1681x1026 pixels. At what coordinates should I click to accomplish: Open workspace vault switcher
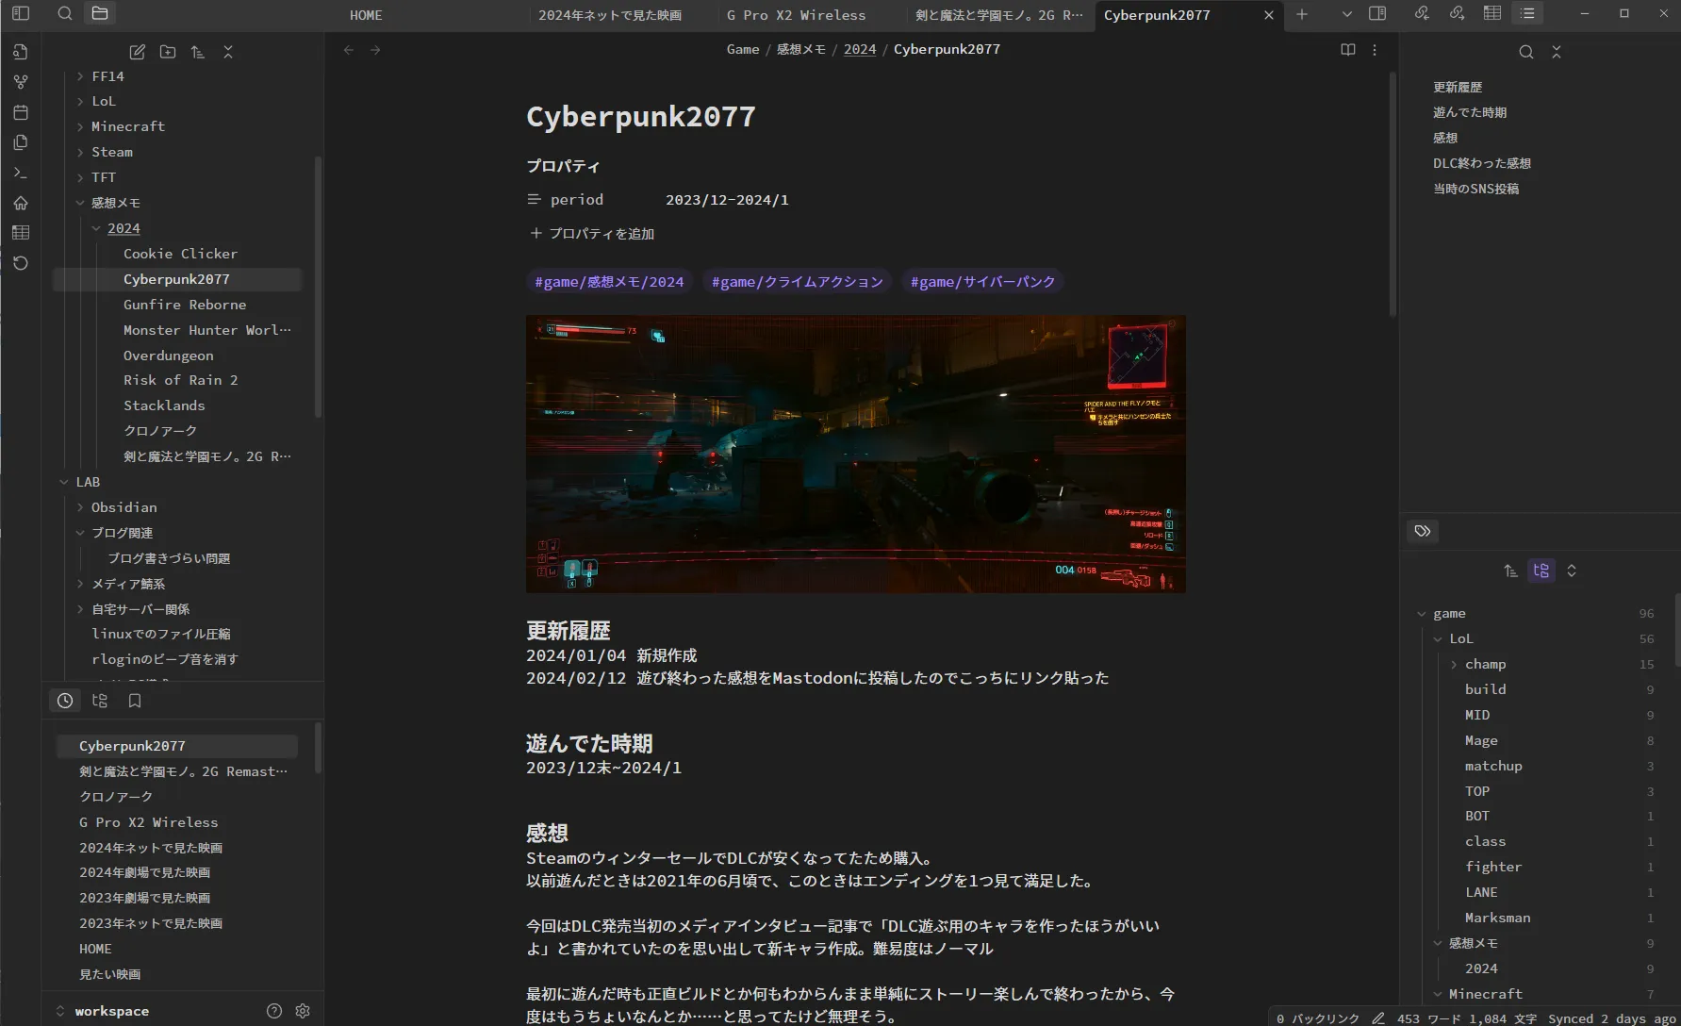coord(102,1011)
